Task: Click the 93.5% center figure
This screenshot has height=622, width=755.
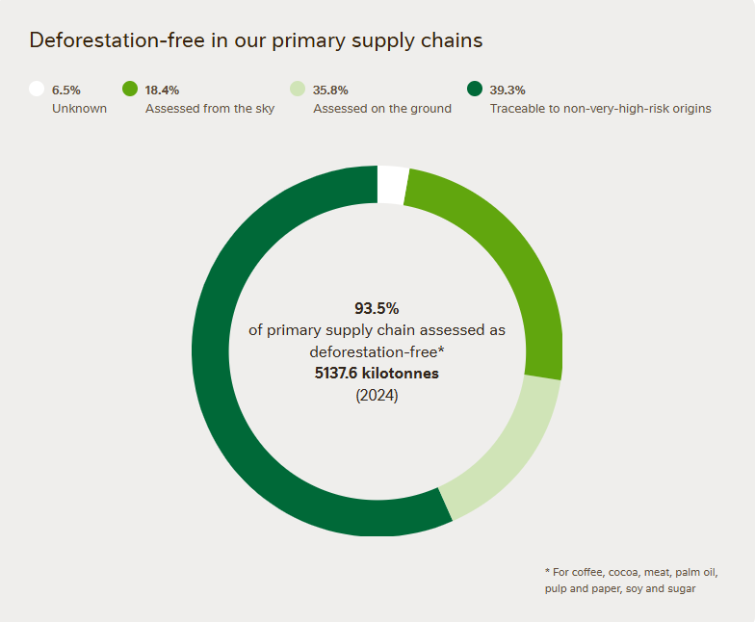Action: coord(377,308)
